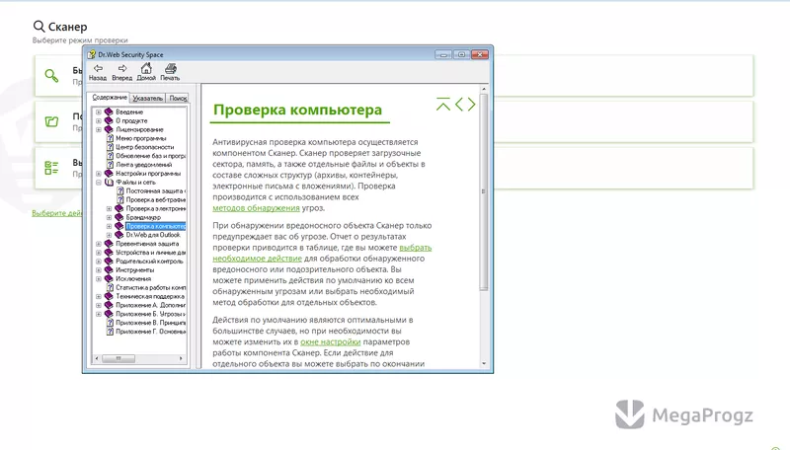Open the Поиск tab
Screen dimensions: 790x450
pyautogui.click(x=178, y=98)
